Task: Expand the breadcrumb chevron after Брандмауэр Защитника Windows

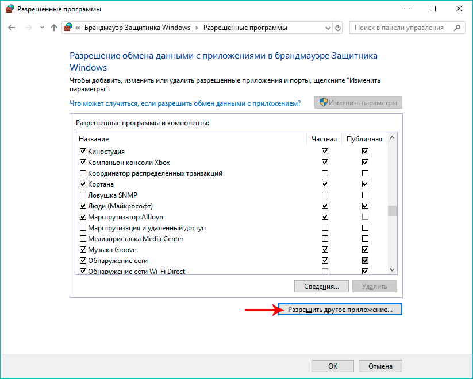Action: (197, 28)
